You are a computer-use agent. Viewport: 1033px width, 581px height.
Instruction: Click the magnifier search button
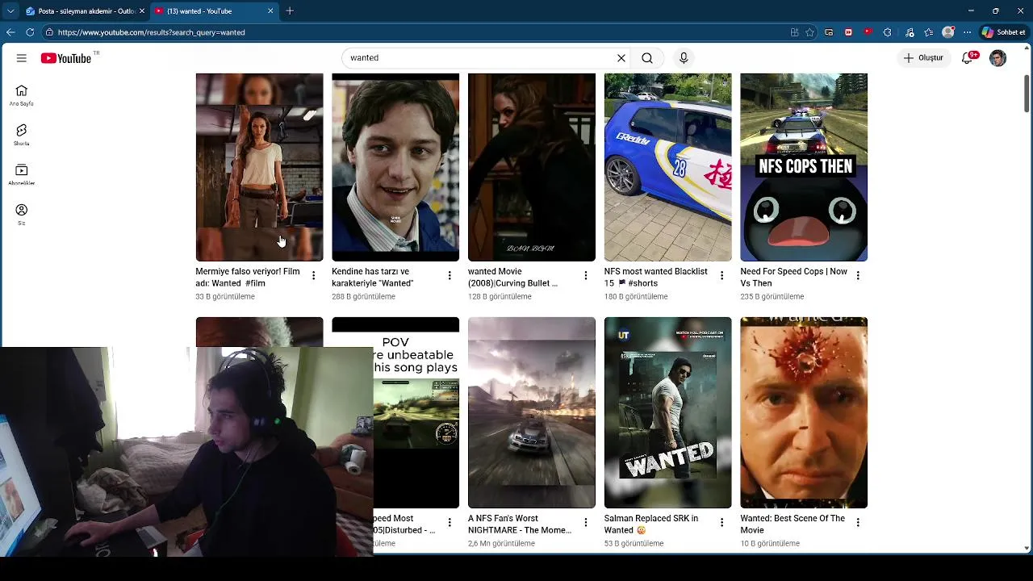(647, 58)
